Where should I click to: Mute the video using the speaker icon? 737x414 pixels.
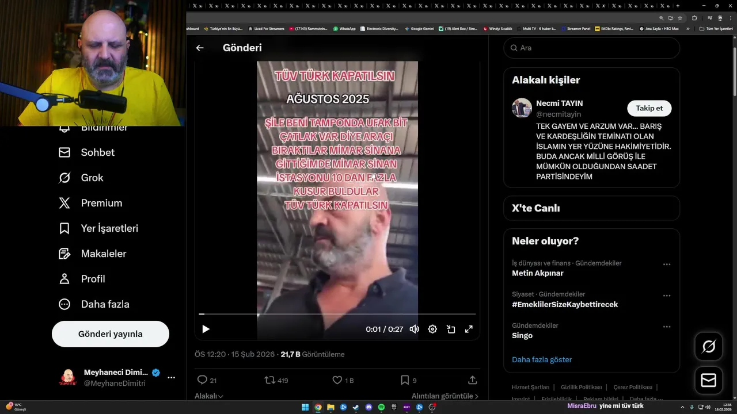[x=414, y=329]
